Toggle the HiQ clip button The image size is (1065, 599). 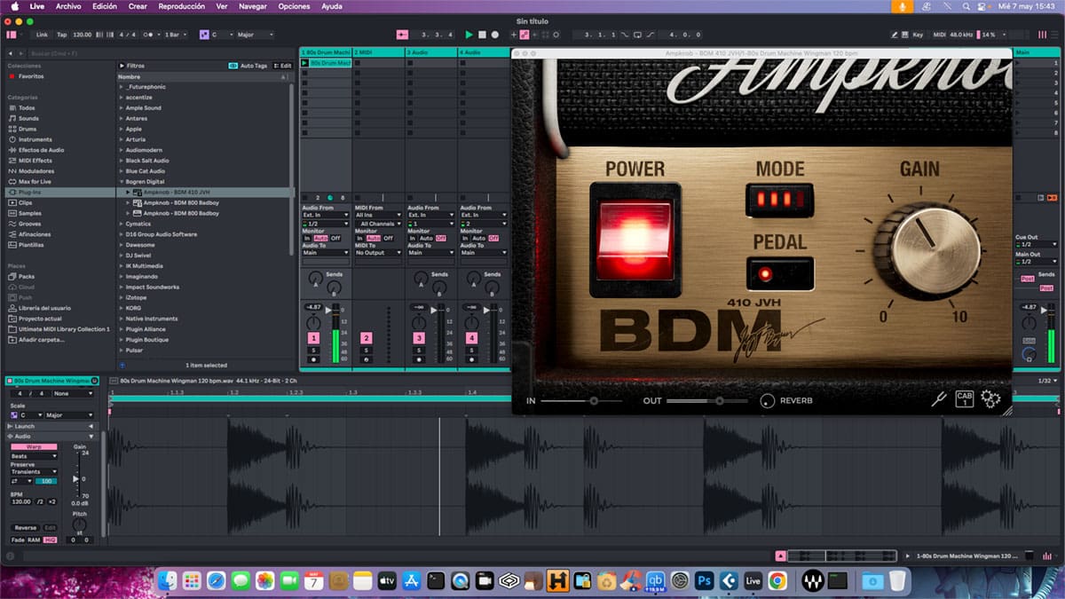click(x=50, y=540)
